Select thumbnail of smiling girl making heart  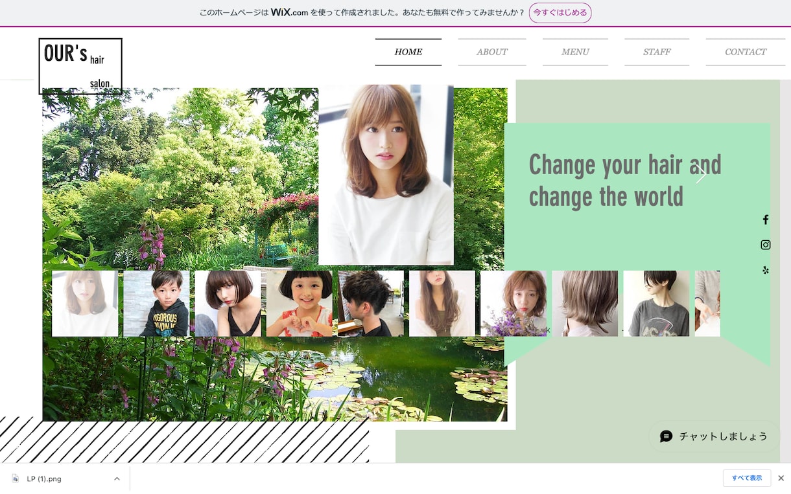299,304
